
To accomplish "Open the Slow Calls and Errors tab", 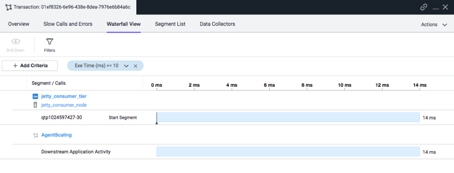I will coord(68,24).
